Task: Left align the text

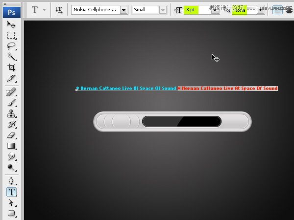Action: click(x=277, y=10)
